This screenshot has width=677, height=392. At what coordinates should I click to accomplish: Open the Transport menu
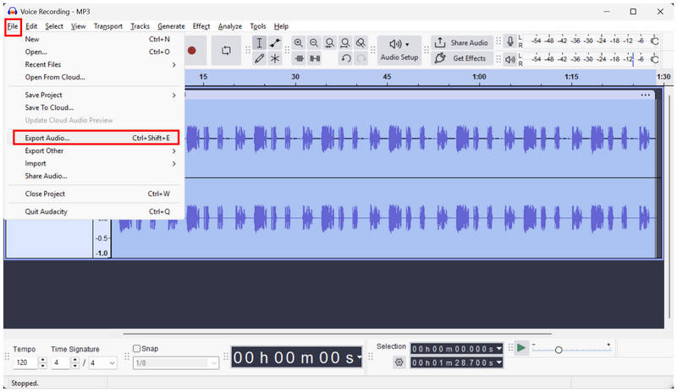coord(108,26)
